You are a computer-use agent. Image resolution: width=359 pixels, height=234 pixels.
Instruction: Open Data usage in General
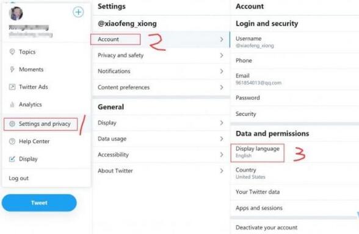161,139
